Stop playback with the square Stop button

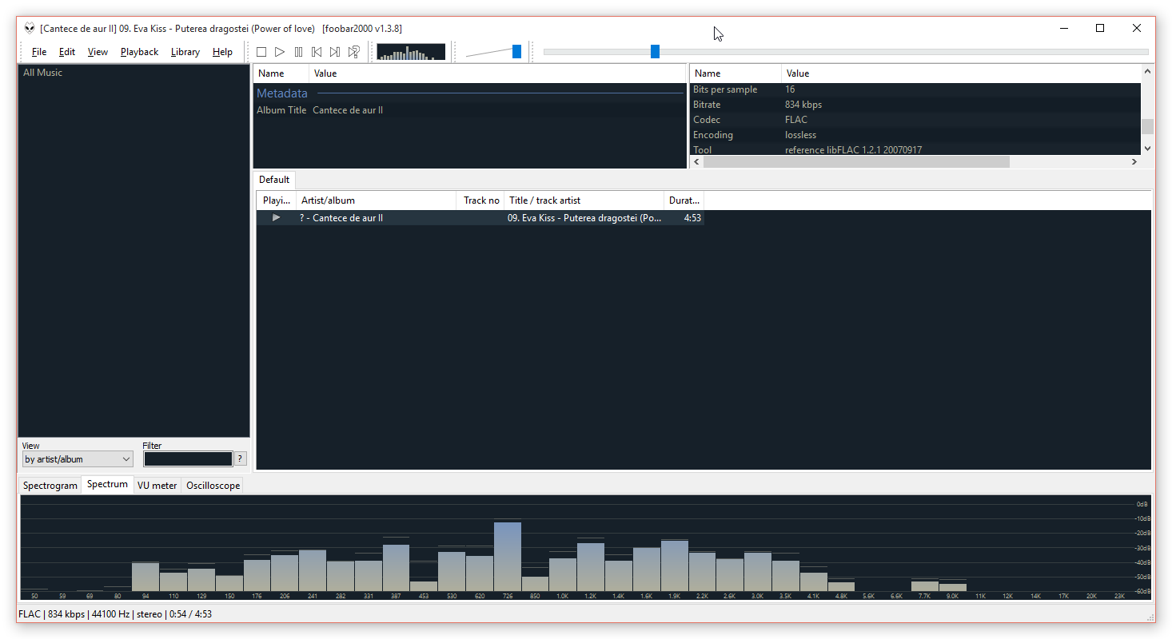pyautogui.click(x=261, y=52)
